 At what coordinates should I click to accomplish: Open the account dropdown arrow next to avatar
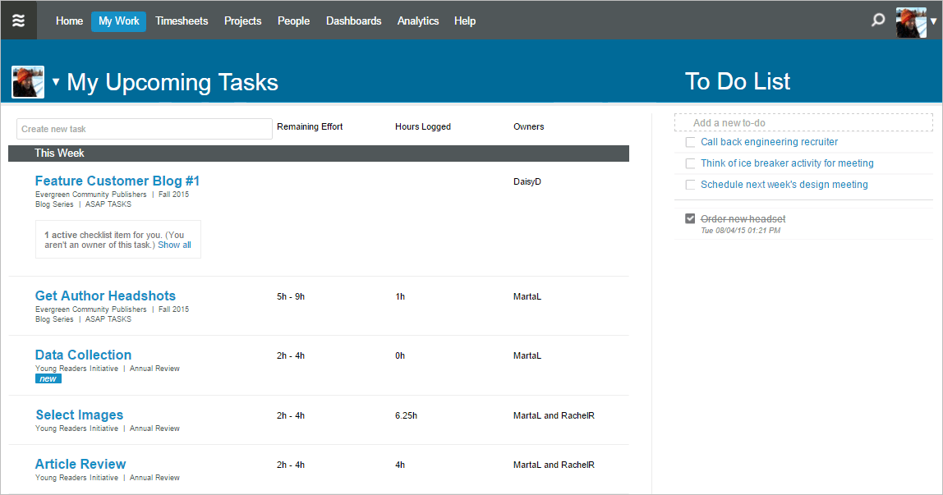[934, 22]
